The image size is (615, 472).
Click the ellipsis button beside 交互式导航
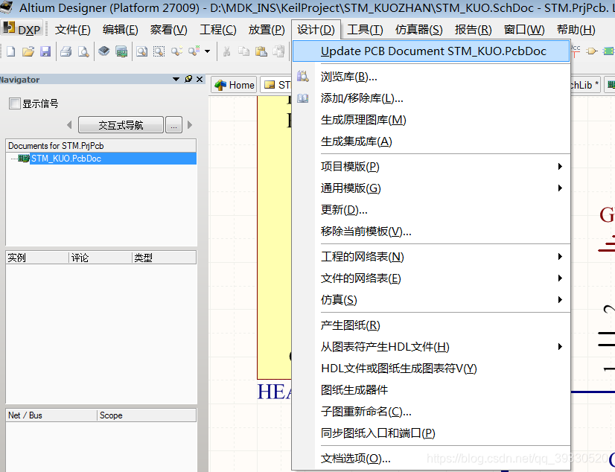point(173,125)
